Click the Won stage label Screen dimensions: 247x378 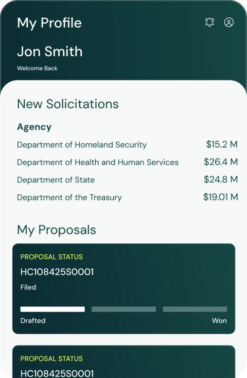pyautogui.click(x=219, y=321)
